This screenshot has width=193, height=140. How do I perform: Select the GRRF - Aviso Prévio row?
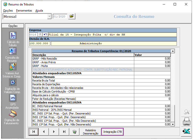point(101,62)
